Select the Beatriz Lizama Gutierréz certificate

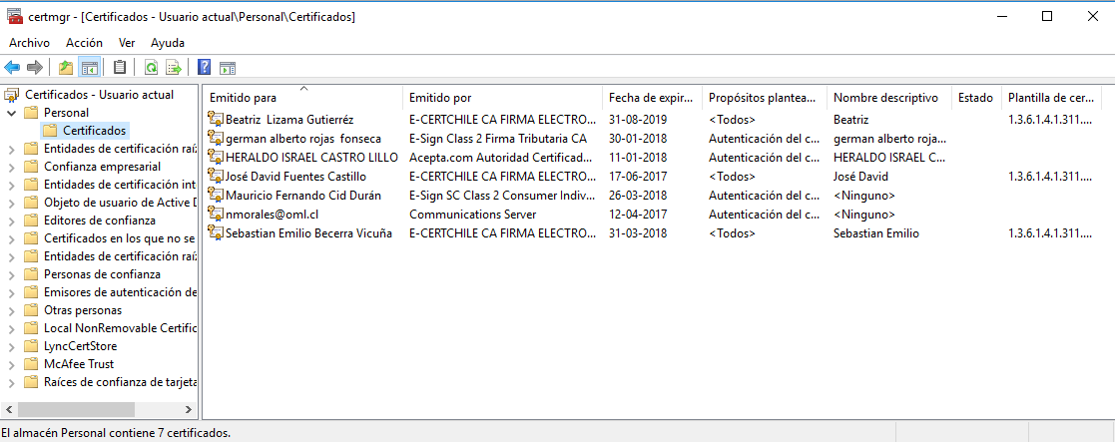tap(288, 120)
